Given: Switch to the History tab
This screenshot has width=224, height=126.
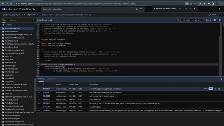Looking at the screenshot, I should point(41,79).
